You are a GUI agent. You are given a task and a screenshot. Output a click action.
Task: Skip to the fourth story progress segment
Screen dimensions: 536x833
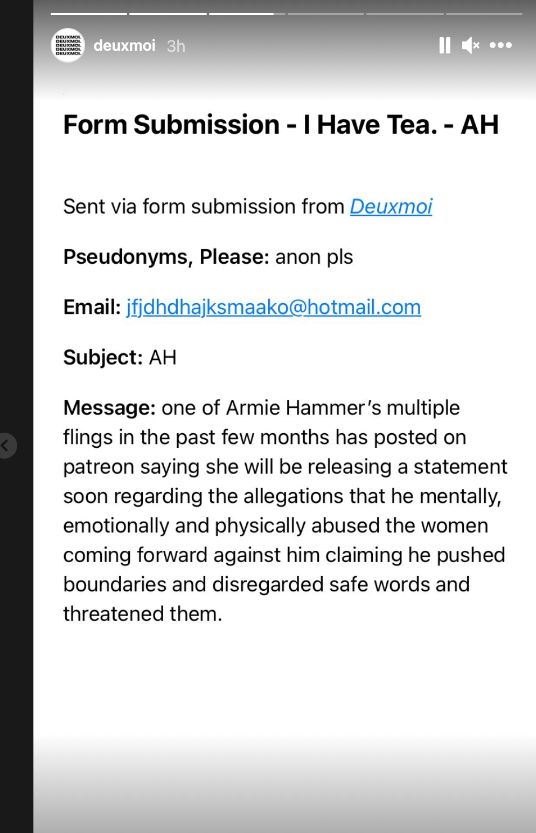(x=325, y=14)
